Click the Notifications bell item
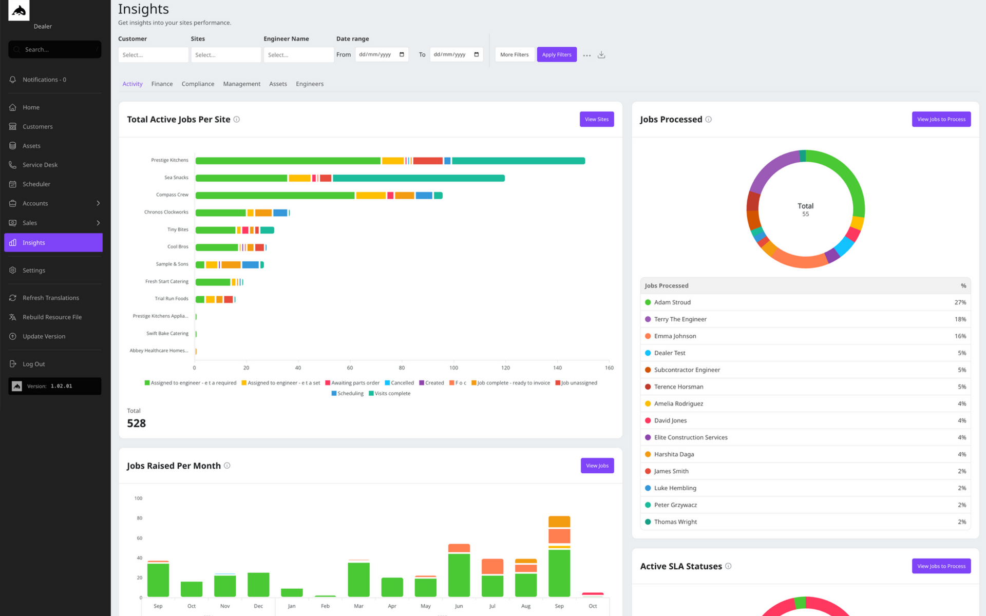This screenshot has height=616, width=986. point(44,80)
